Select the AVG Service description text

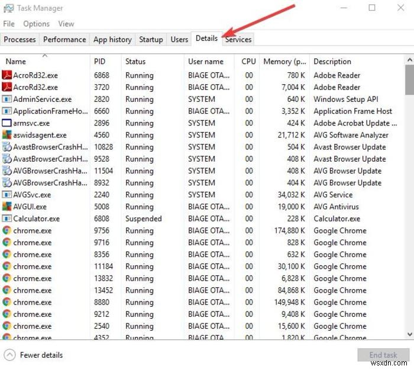click(333, 195)
